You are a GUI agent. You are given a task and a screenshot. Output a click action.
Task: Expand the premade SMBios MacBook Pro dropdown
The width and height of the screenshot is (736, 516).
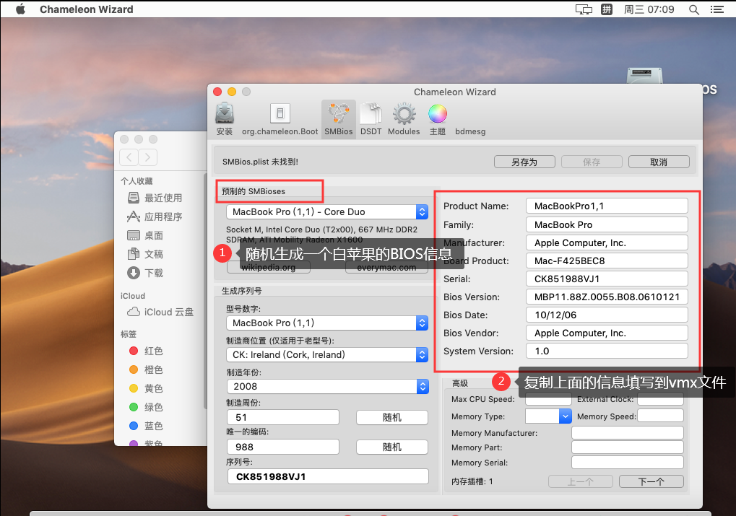(x=327, y=211)
